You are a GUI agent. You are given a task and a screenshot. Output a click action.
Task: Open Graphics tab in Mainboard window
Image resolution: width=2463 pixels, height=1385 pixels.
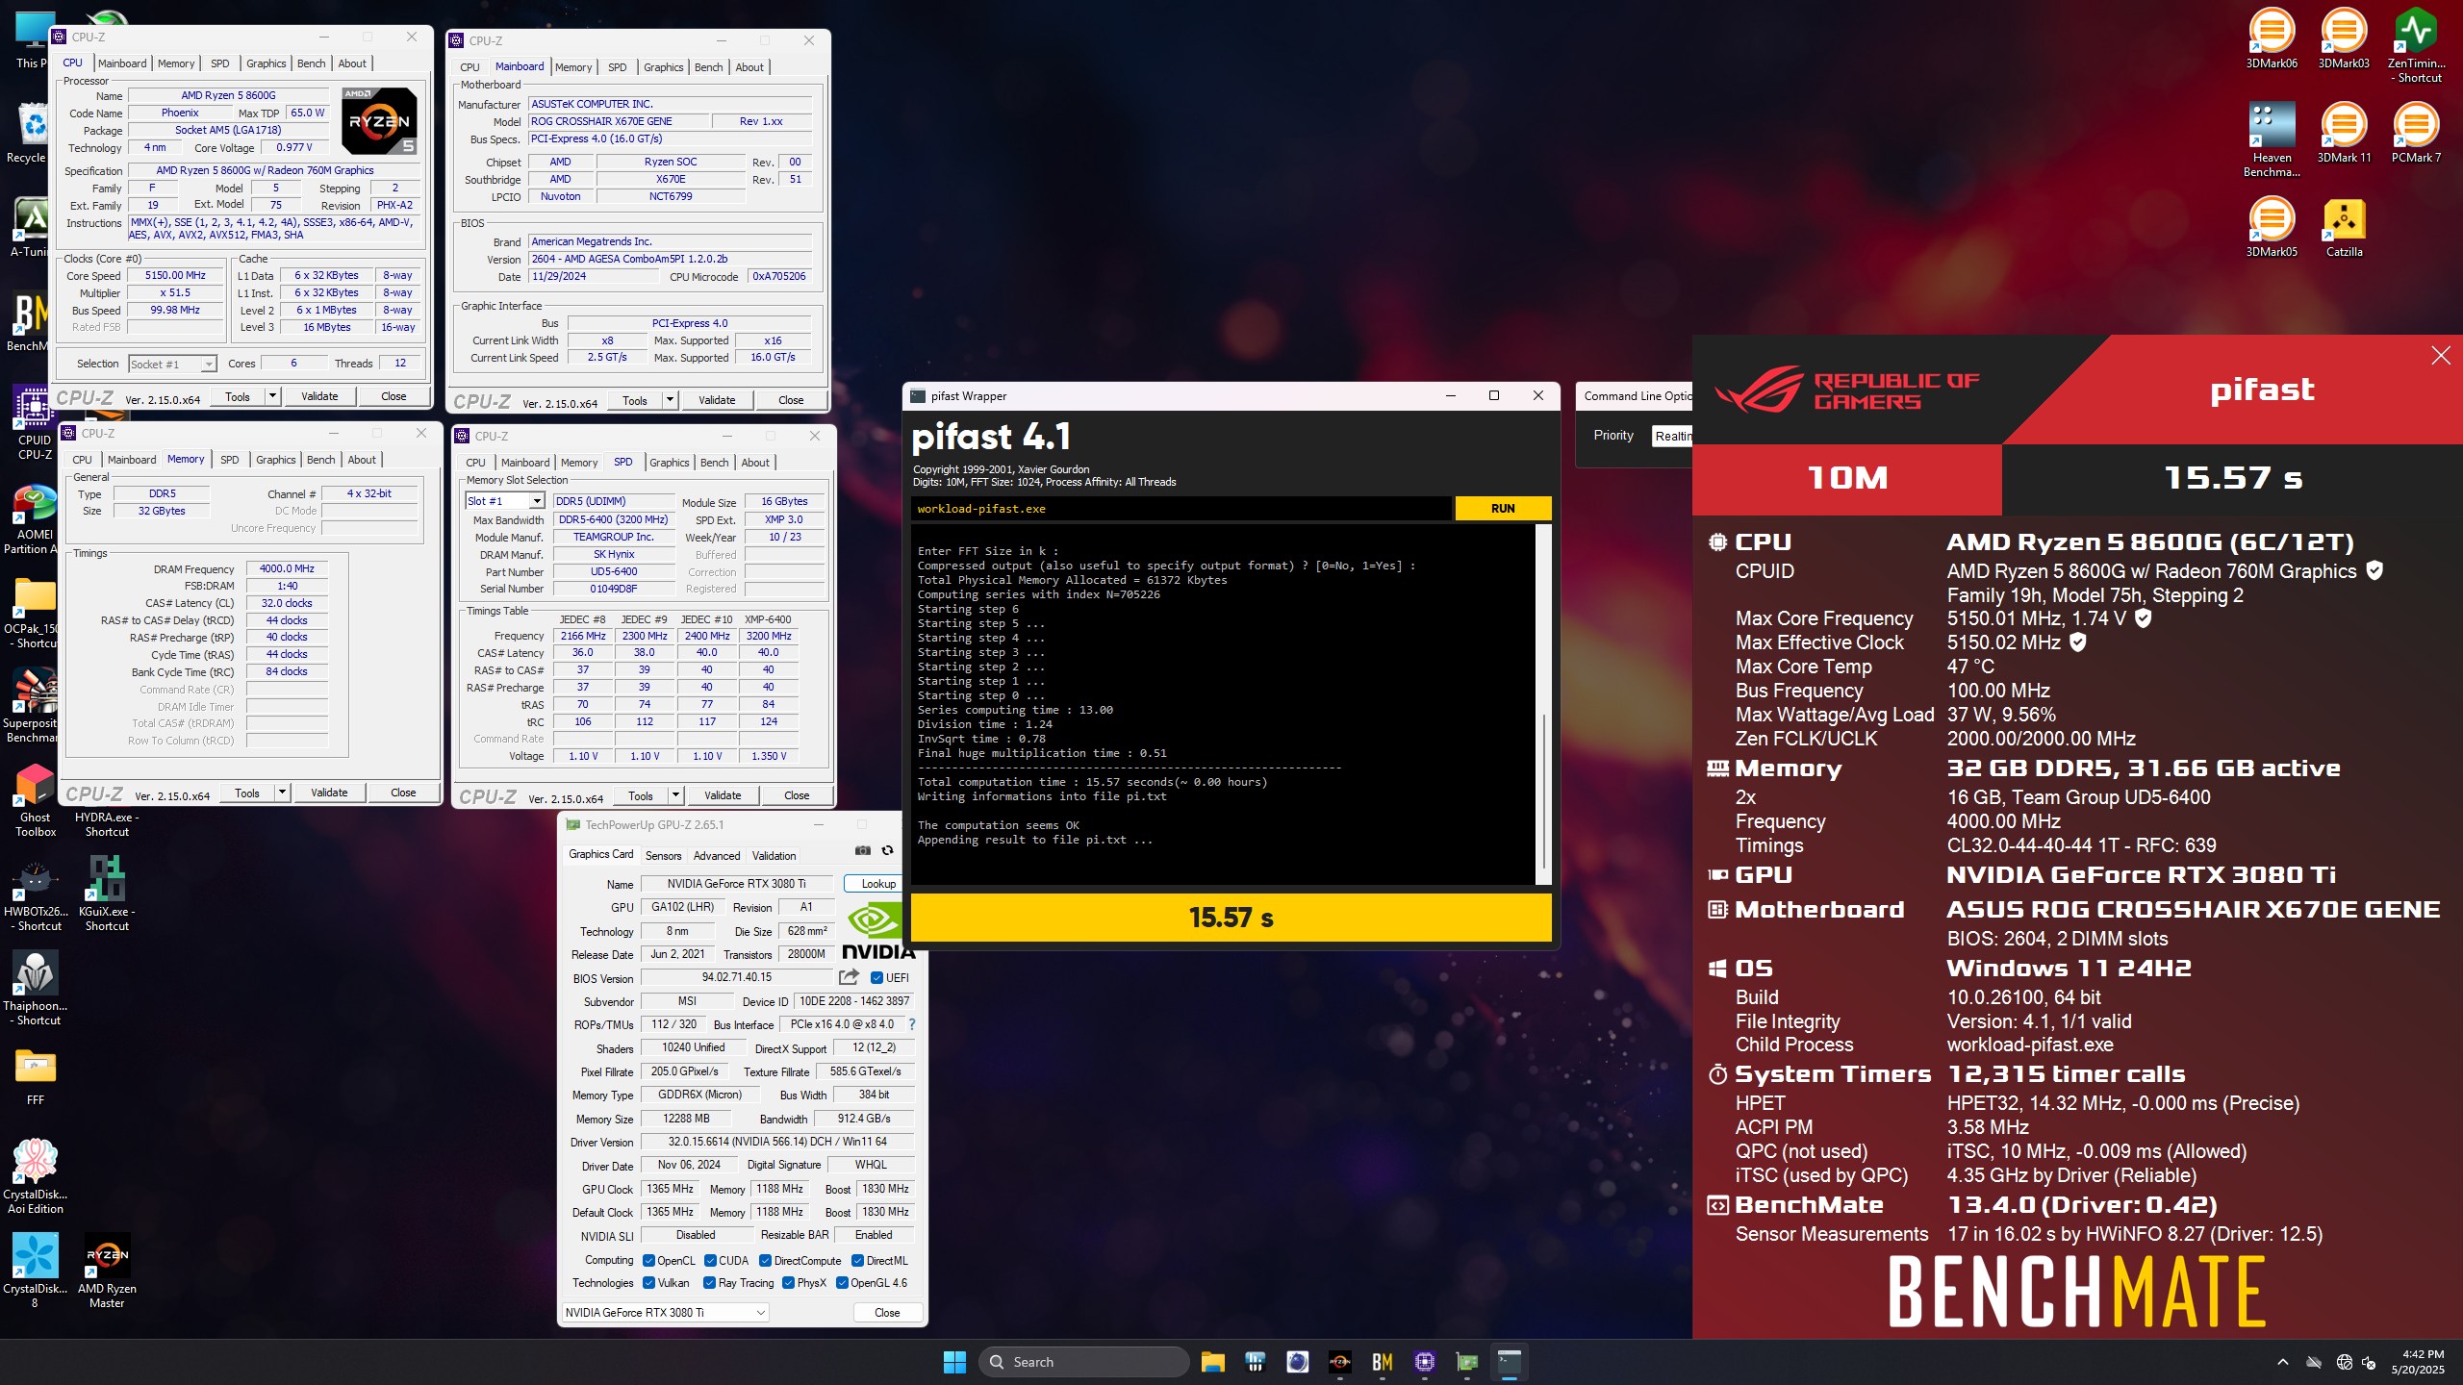pyautogui.click(x=663, y=67)
